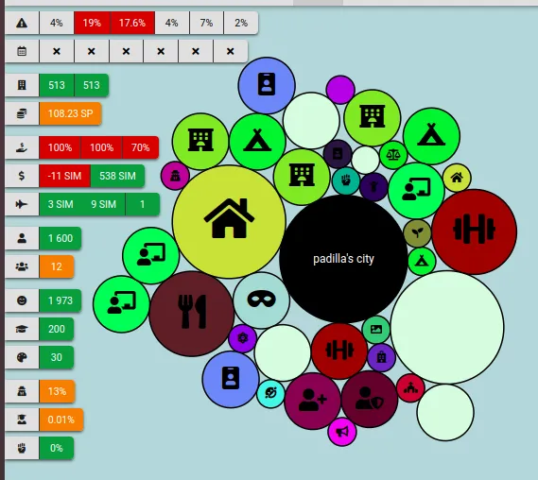Click the 9 SIM value
This screenshot has width=538, height=480.
[x=103, y=204]
